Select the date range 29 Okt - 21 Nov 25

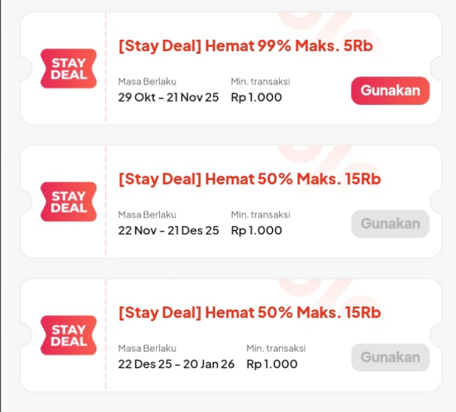168,97
